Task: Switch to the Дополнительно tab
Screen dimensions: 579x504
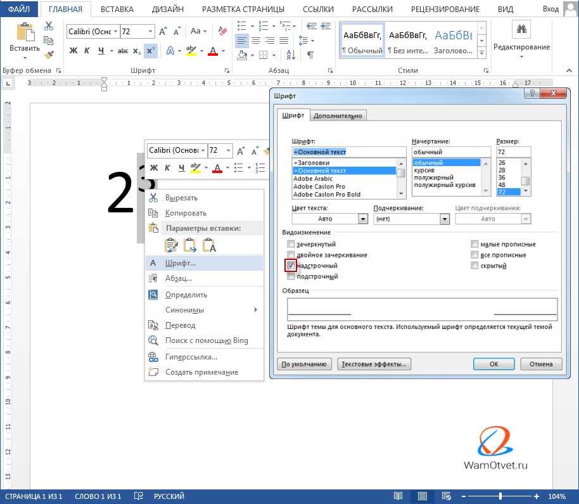Action: click(338, 115)
